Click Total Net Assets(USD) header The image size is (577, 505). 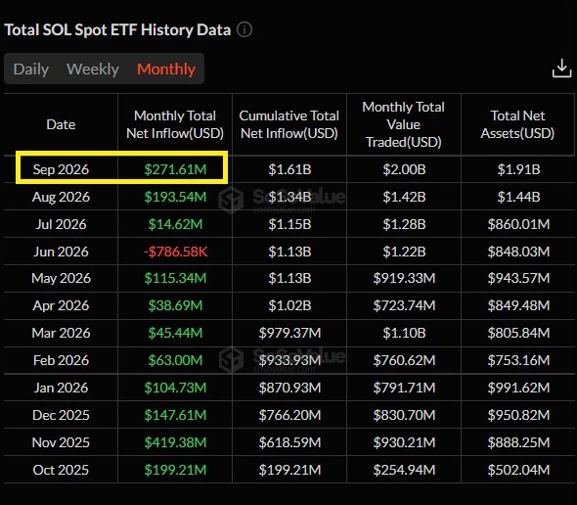[517, 124]
